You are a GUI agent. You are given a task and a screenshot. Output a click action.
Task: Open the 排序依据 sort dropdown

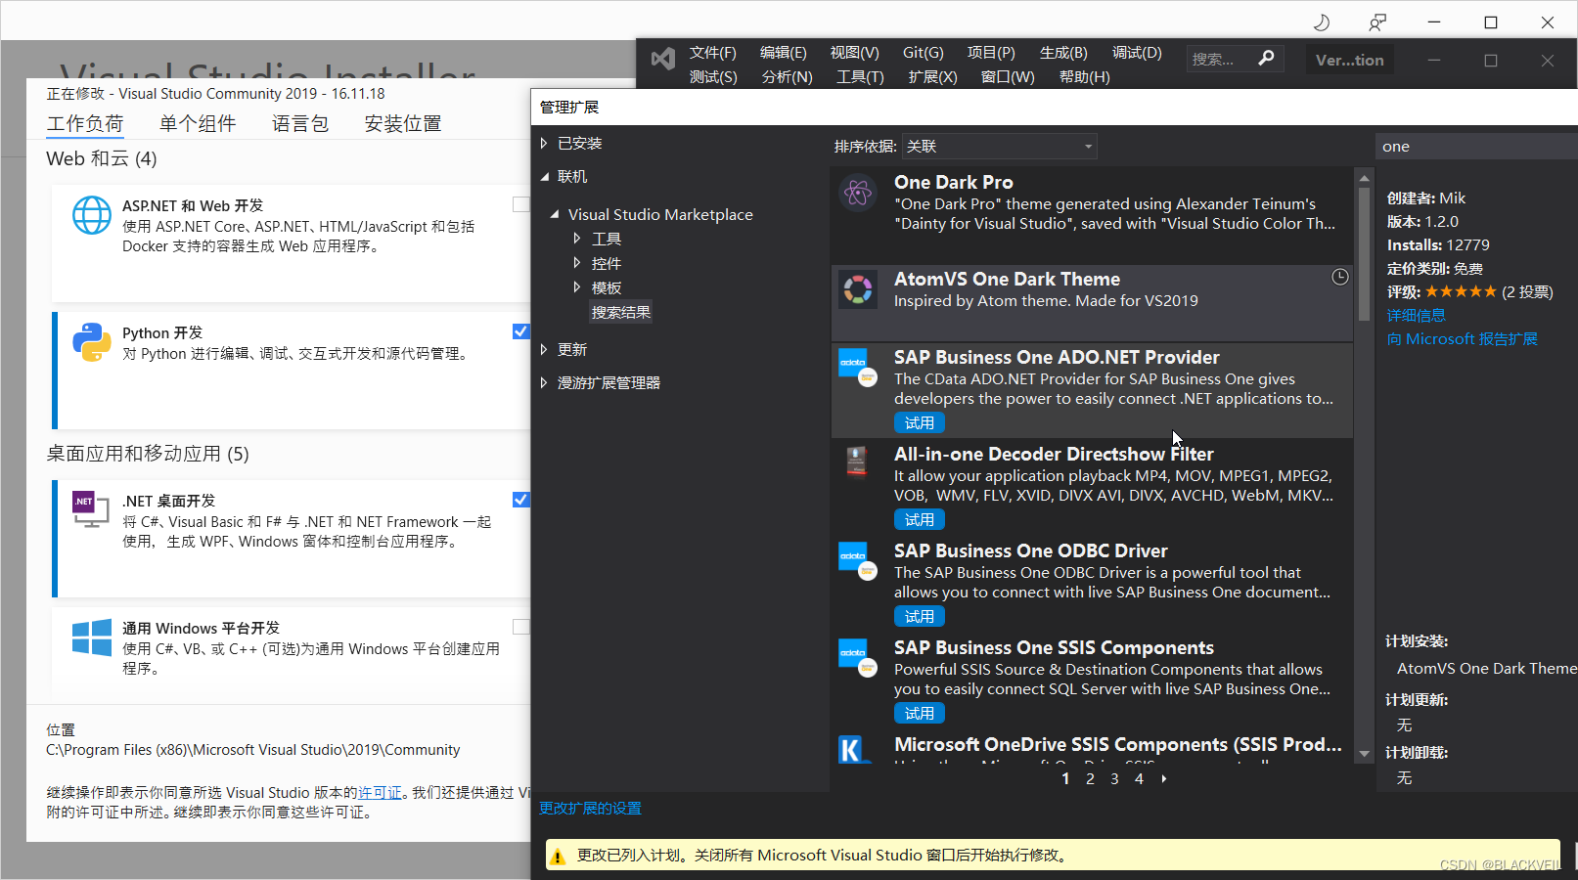click(999, 147)
